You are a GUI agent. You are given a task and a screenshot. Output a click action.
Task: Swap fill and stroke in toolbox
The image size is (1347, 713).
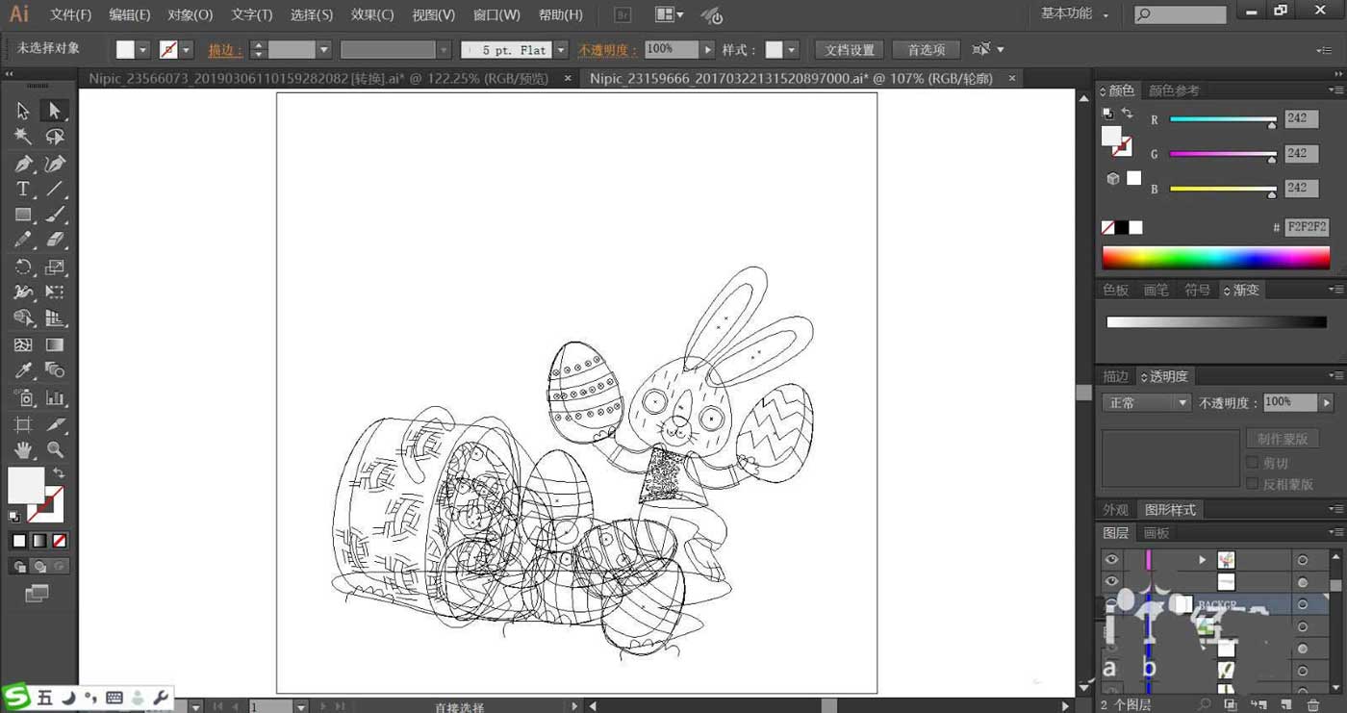click(x=59, y=472)
